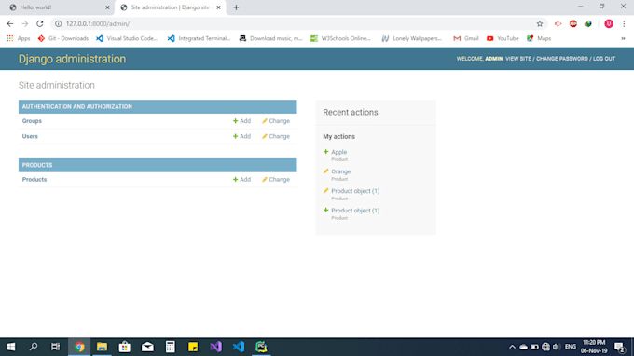Close the Site administration tab
Screen dimensions: 634x356
(218, 7)
